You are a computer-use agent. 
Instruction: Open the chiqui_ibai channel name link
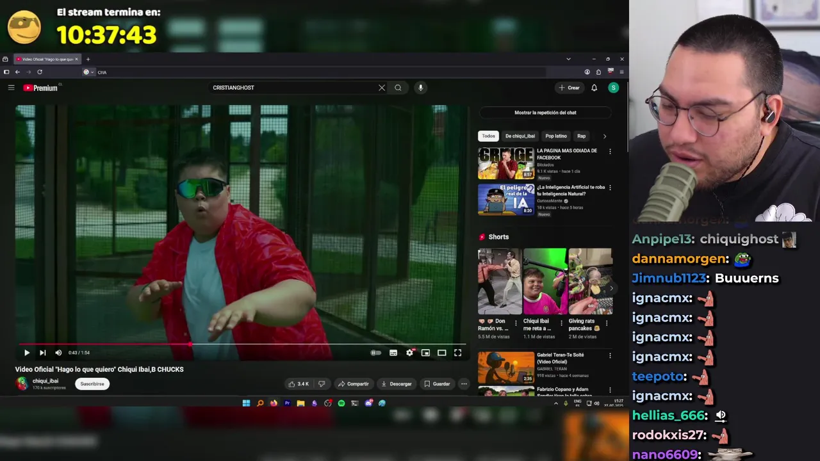point(45,381)
